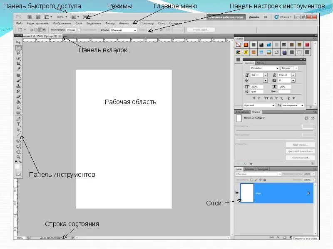Open the Изображение menu
Viewport: 333px width, 249px height.
(62, 23)
